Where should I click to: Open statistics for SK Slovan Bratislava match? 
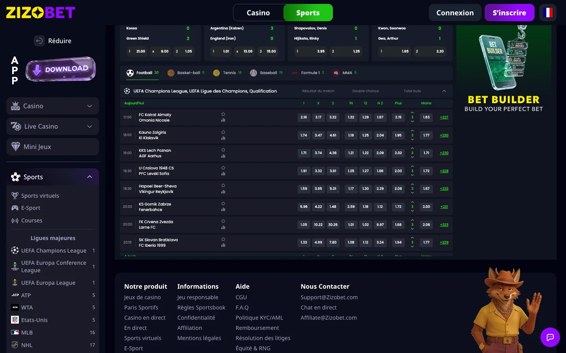click(x=223, y=246)
